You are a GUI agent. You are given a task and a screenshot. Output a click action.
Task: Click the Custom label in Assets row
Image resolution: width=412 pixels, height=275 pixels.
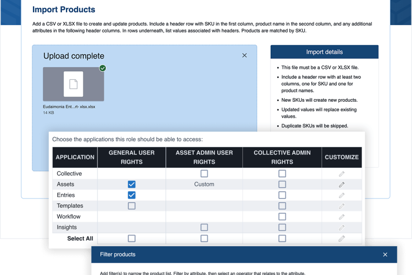click(204, 184)
